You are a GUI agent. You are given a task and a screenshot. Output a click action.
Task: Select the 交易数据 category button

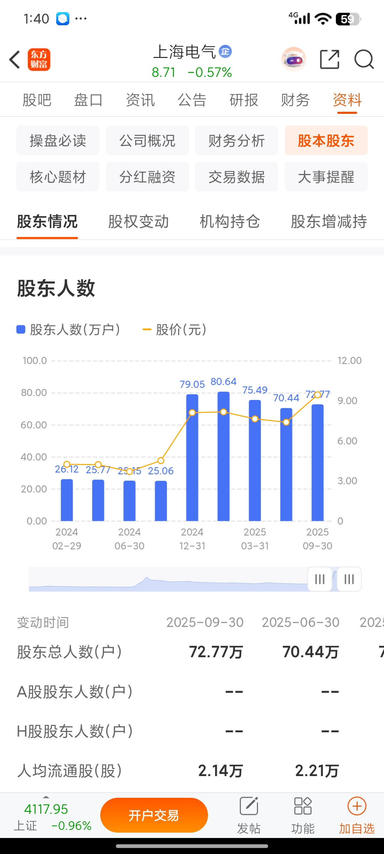(x=236, y=177)
